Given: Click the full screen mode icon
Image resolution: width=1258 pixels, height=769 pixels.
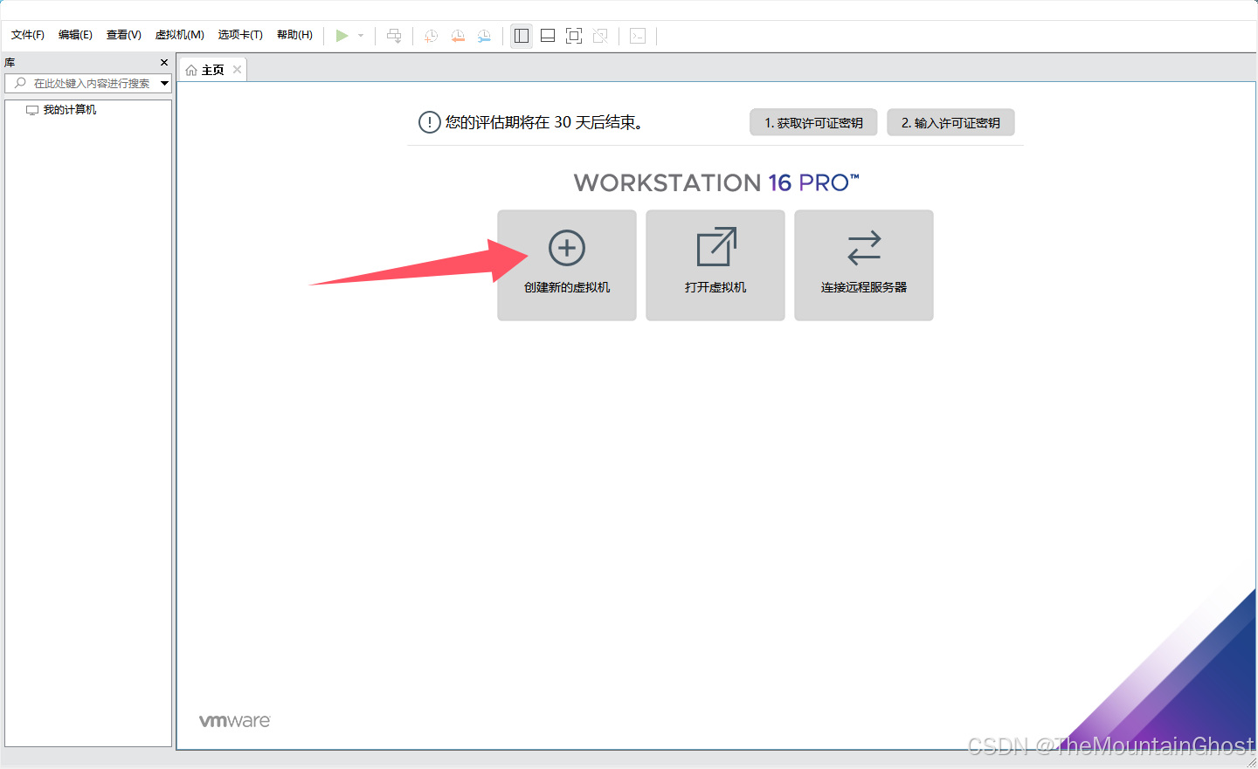Looking at the screenshot, I should 574,36.
